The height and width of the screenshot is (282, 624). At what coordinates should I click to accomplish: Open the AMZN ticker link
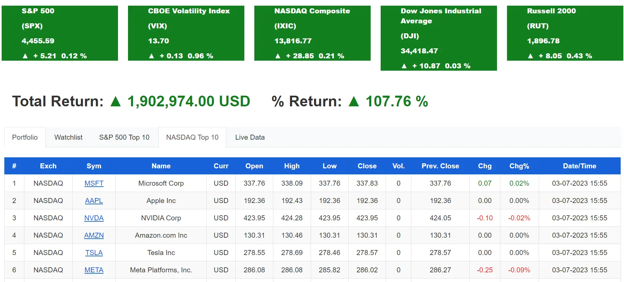coord(94,235)
